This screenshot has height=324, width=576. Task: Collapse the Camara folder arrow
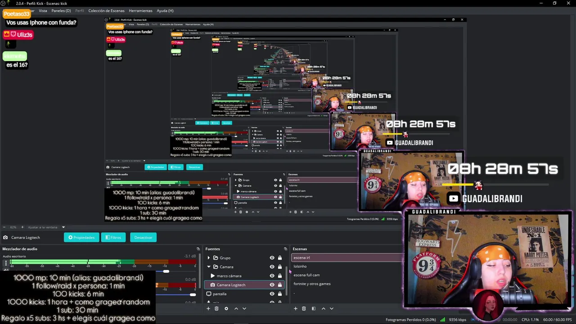[x=208, y=267]
